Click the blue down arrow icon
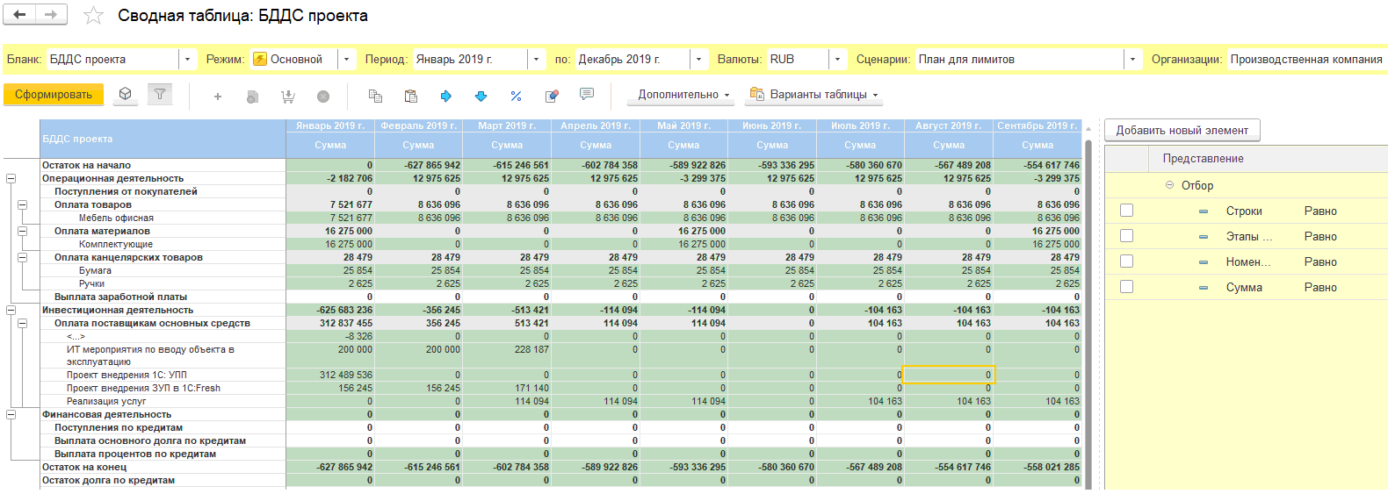Viewport: 1388px width, 494px height. (481, 96)
